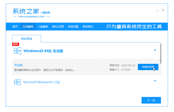This screenshot has width=174, height=112.
Task: Click the 下一步 button
Action: click(x=151, y=100)
